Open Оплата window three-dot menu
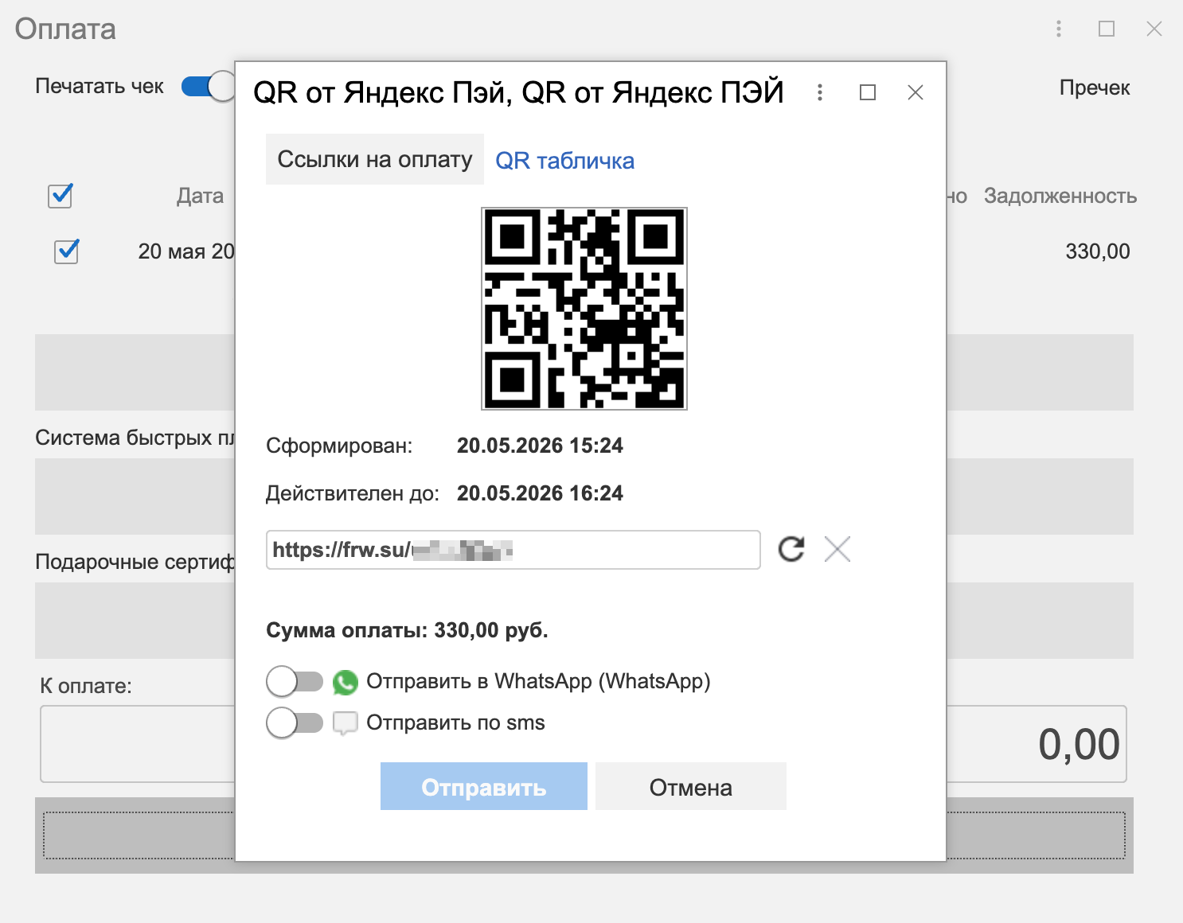The height and width of the screenshot is (923, 1183). (x=1059, y=29)
